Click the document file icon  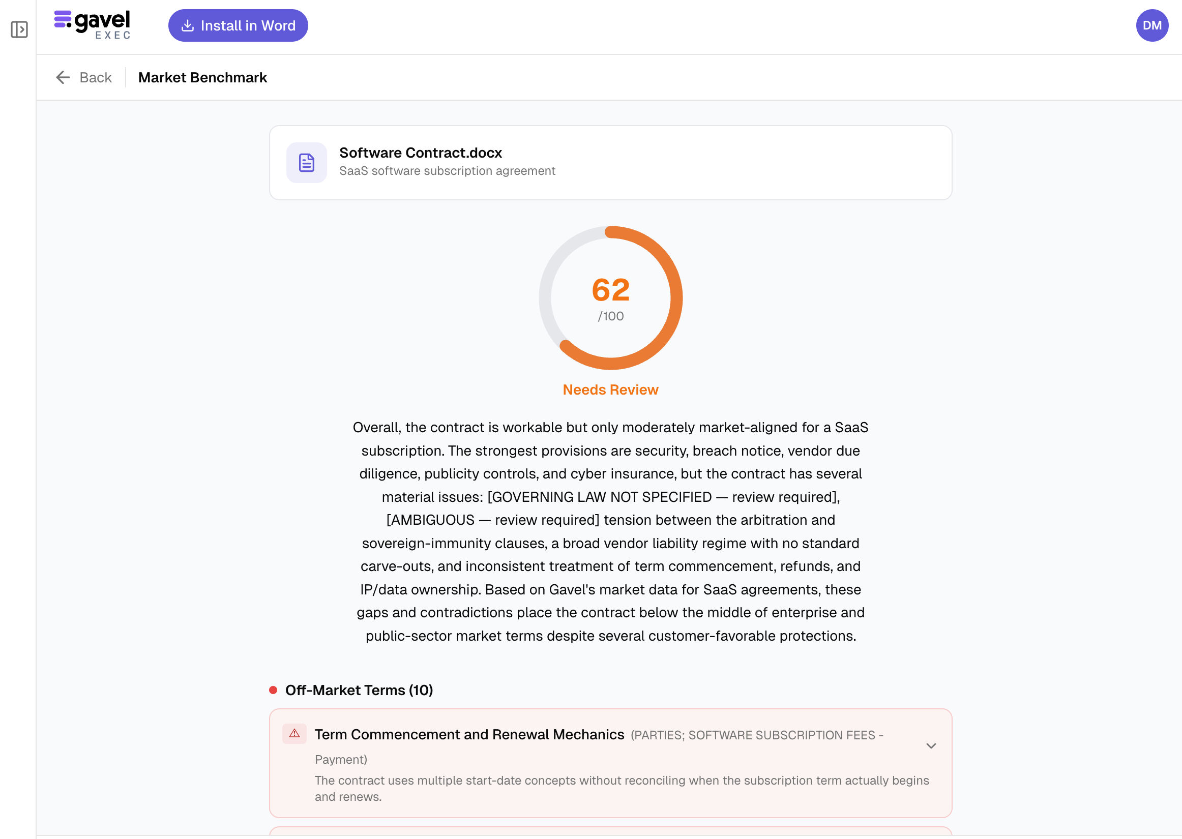click(306, 163)
